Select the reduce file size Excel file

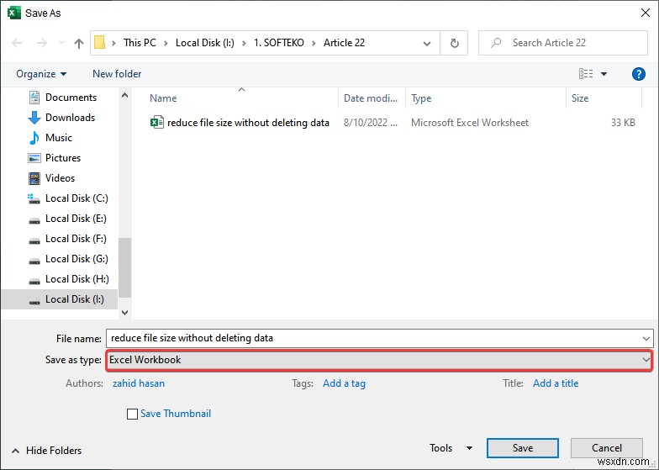(x=248, y=123)
